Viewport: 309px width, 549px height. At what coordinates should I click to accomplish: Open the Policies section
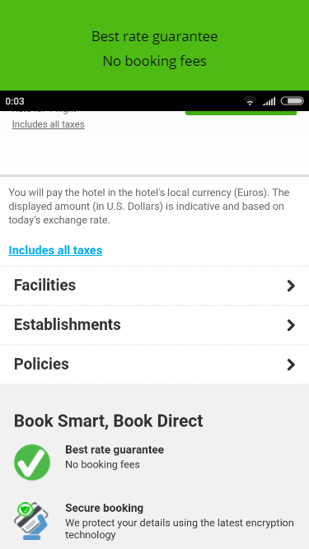(x=155, y=365)
